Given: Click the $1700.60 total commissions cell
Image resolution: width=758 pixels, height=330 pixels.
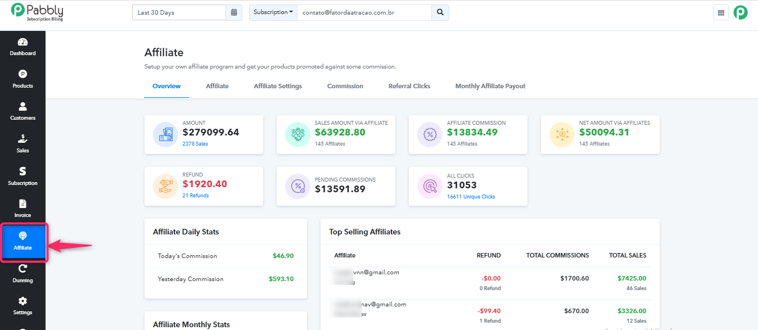Looking at the screenshot, I should tap(575, 278).
